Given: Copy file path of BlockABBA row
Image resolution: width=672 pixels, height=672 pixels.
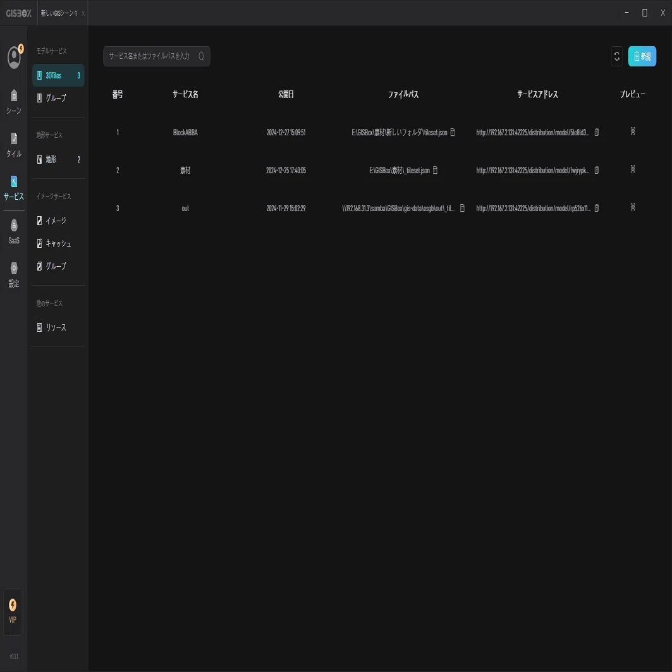Looking at the screenshot, I should (452, 132).
